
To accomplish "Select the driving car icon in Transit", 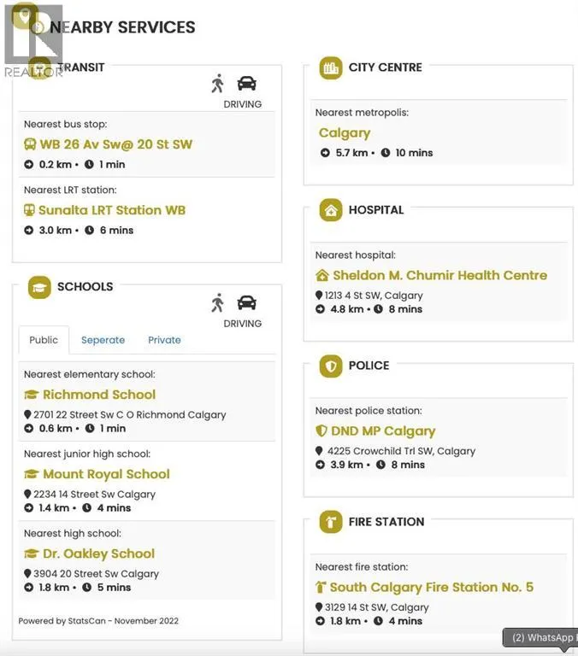I will point(246,84).
